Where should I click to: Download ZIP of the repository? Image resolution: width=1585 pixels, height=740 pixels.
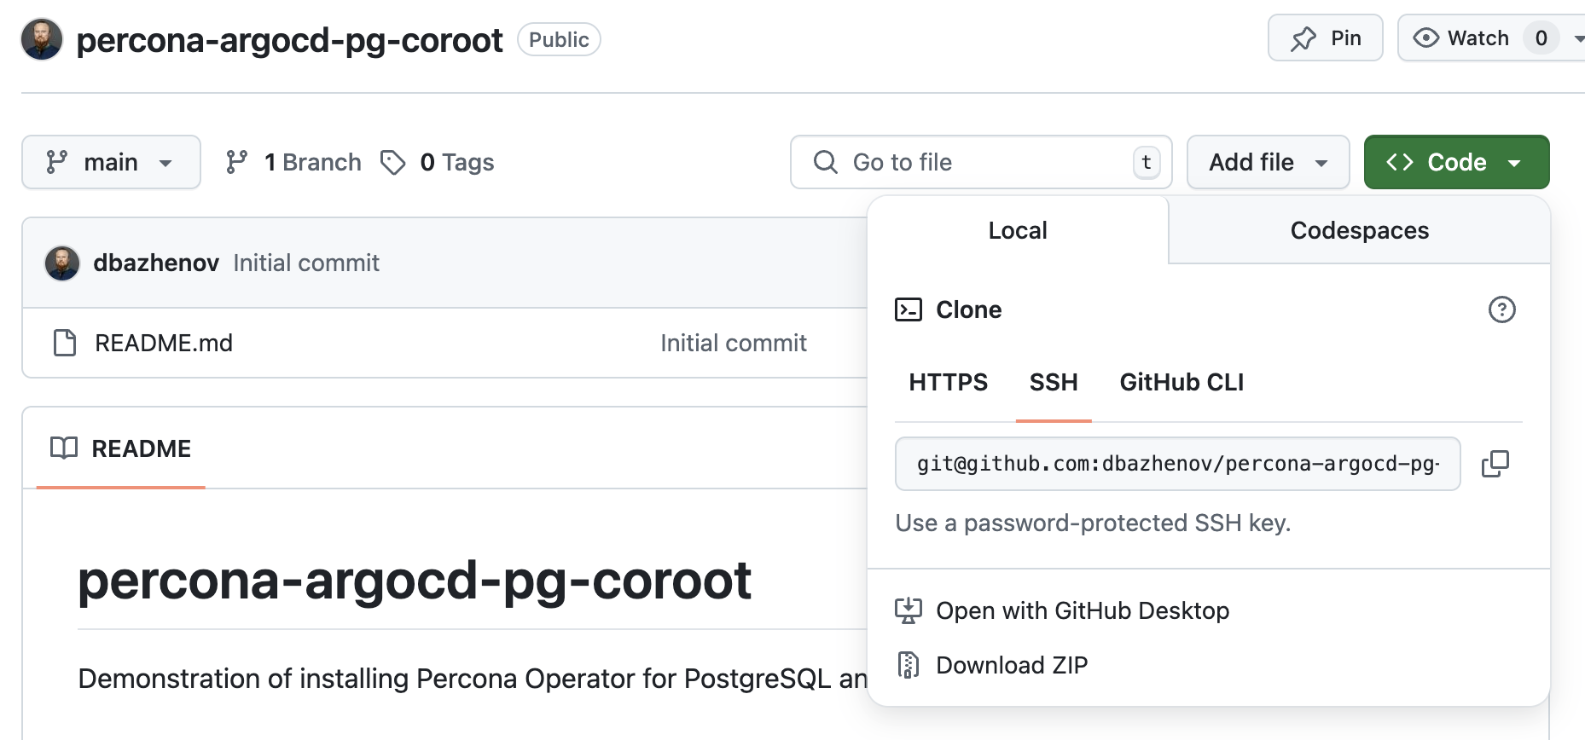1012,665
